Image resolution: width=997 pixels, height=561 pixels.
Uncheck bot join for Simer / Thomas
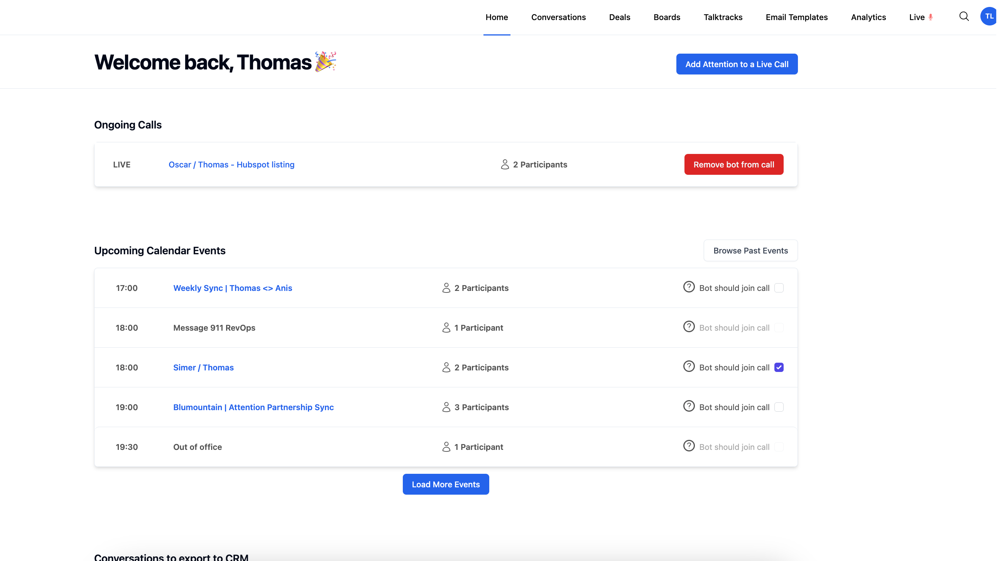(x=779, y=367)
